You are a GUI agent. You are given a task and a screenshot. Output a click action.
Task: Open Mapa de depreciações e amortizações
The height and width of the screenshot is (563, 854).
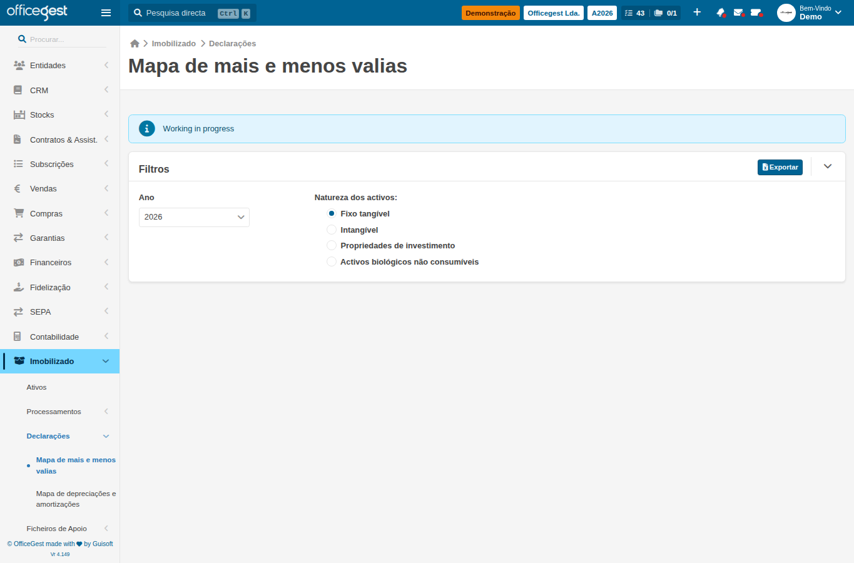pyautogui.click(x=76, y=499)
